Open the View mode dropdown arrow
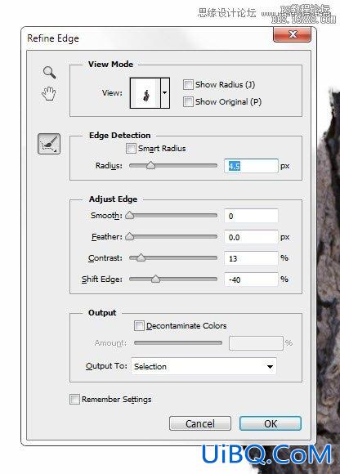The image size is (340, 474). click(x=165, y=93)
